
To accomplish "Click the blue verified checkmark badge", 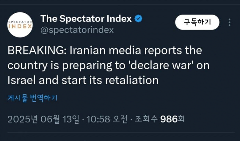I will point(139,19).
